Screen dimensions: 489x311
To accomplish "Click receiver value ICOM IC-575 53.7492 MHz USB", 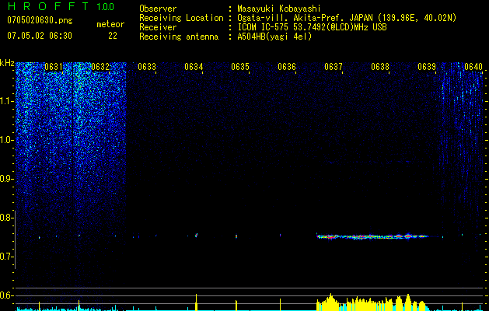I will (x=312, y=27).
